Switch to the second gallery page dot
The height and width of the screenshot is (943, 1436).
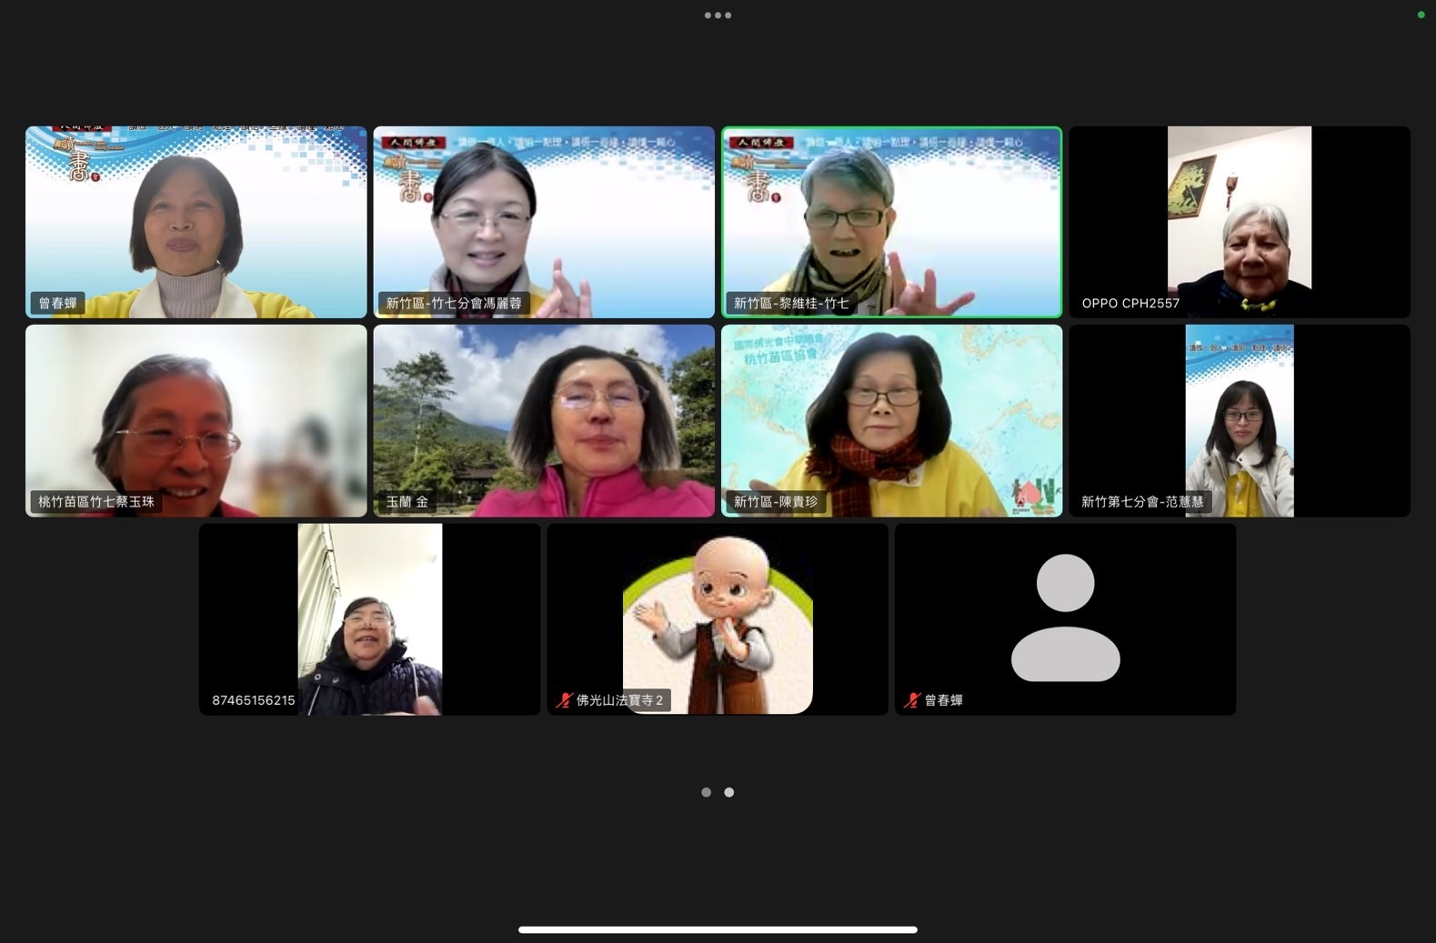[x=729, y=792]
